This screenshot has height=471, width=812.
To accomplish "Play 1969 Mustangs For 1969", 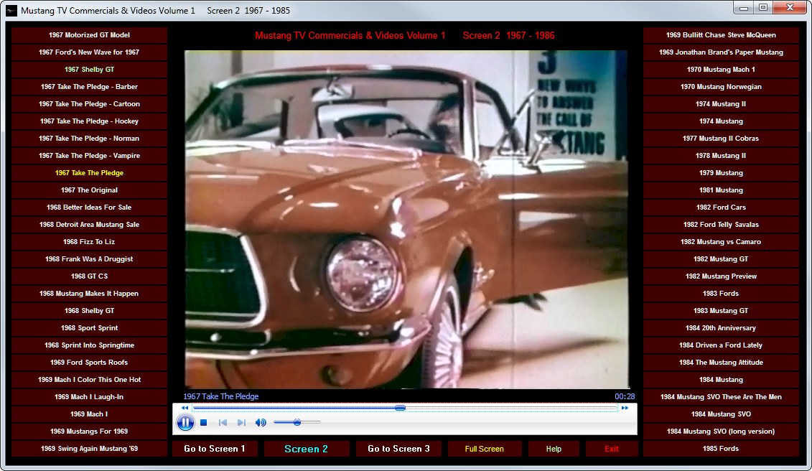I will coord(89,431).
